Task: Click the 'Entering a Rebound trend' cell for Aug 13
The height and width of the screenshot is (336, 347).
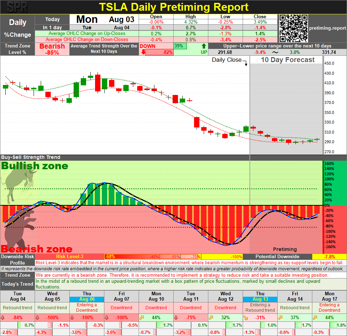Action: 260,307
